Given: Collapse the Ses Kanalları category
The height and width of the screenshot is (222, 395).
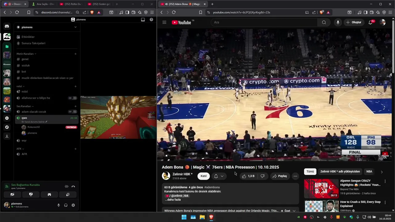Looking at the screenshot, I should point(25,106).
